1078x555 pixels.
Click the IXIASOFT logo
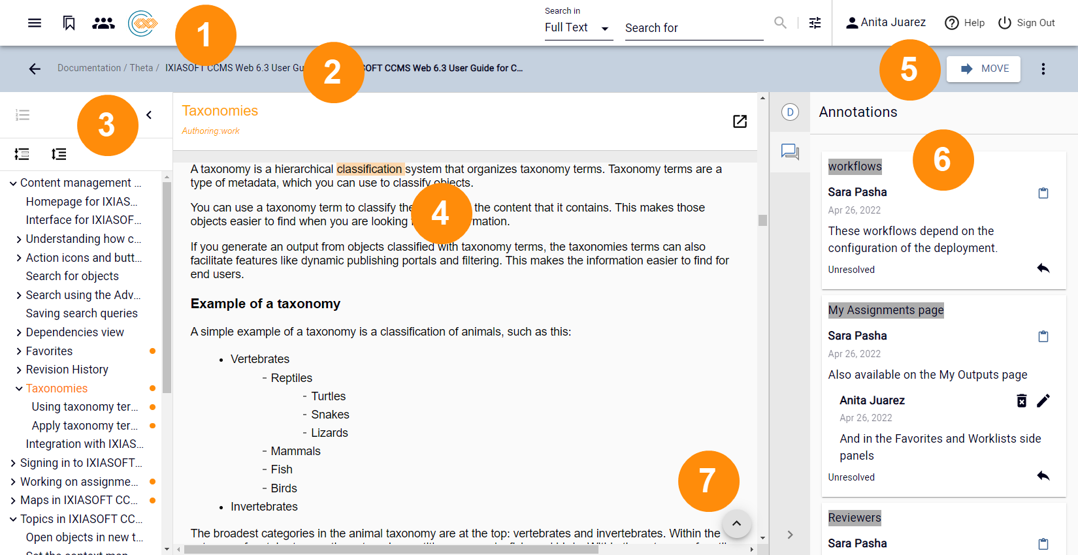point(143,24)
